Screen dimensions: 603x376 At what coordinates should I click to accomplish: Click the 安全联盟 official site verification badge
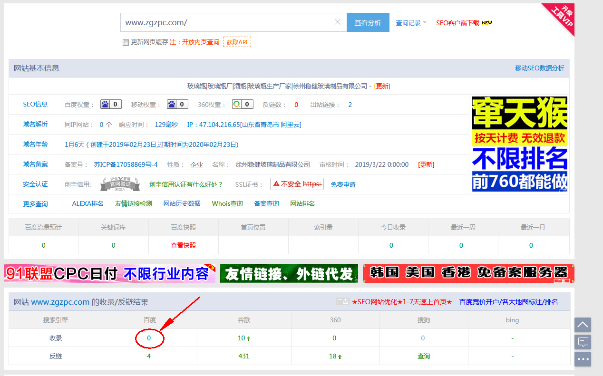click(x=120, y=184)
